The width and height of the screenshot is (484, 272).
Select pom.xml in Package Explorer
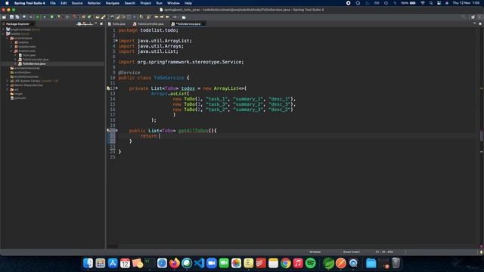point(20,98)
